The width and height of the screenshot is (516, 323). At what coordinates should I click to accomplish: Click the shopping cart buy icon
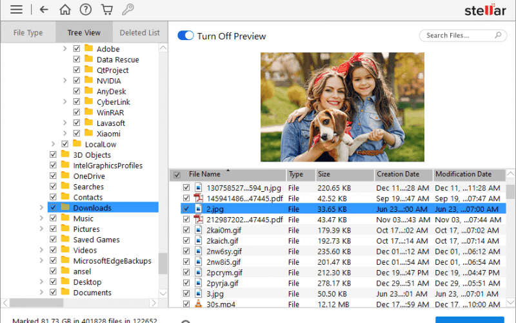coord(106,10)
